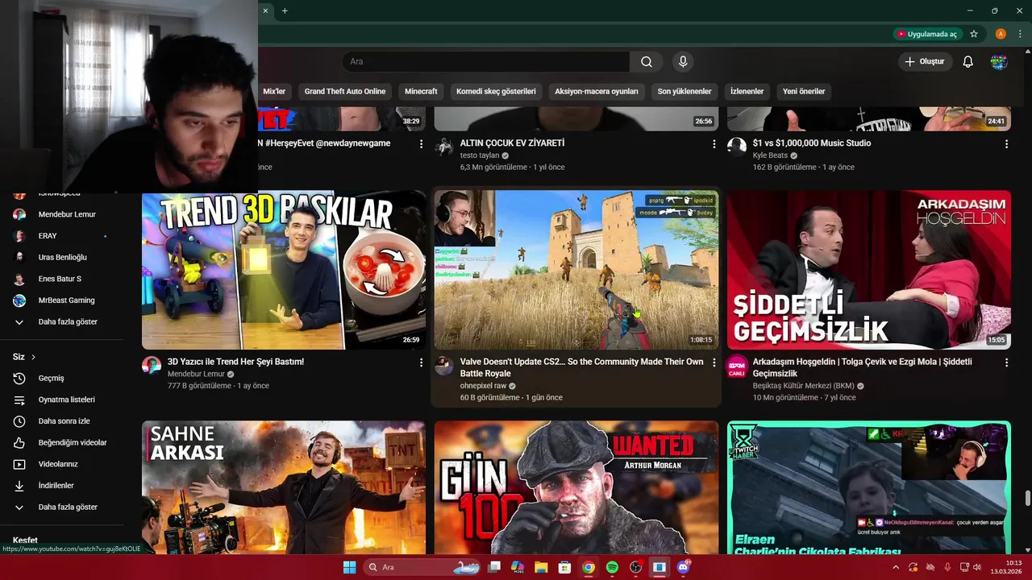
Task: Open the notifications bell
Action: [968, 62]
